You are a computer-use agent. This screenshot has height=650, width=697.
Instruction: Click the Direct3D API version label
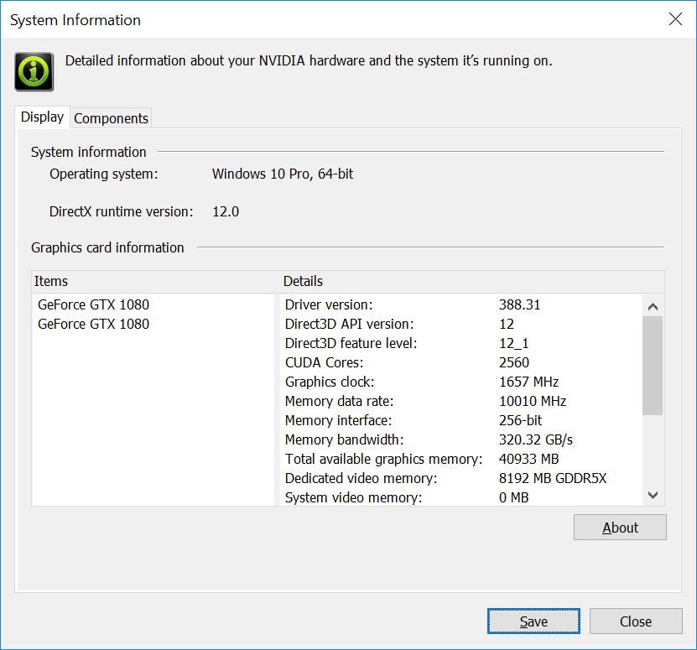tap(349, 324)
